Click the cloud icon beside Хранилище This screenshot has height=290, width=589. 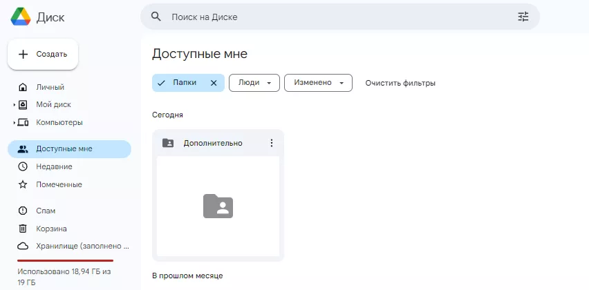coord(23,246)
